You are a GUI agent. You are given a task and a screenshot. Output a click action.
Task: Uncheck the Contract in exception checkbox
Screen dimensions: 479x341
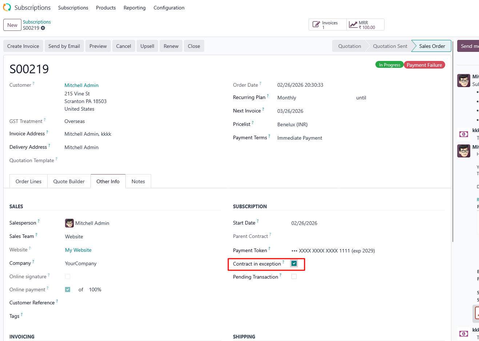[x=294, y=264]
